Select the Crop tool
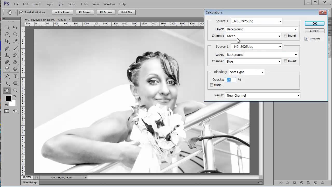The image size is (332, 187). (x=7, y=41)
